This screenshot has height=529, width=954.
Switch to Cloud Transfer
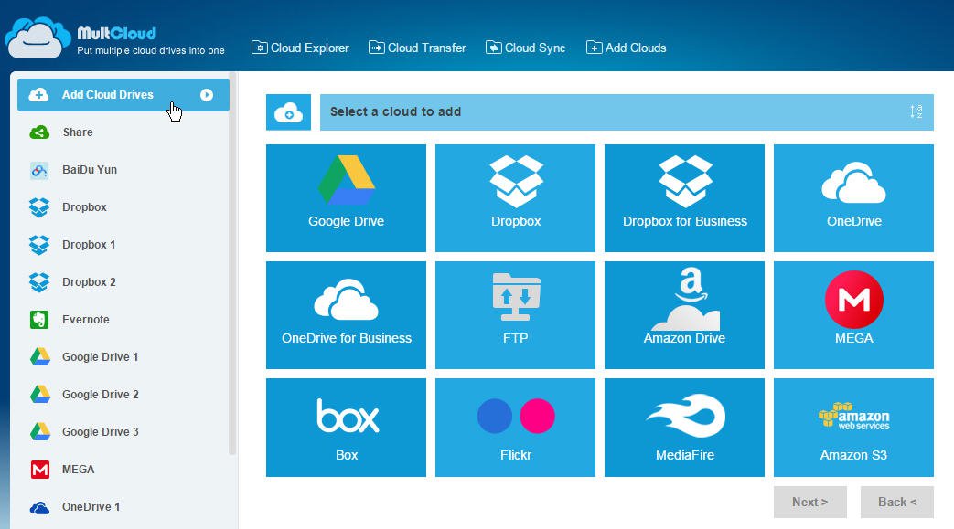point(417,48)
